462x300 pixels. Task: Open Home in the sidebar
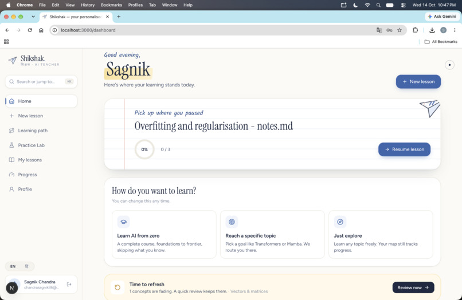pos(41,101)
